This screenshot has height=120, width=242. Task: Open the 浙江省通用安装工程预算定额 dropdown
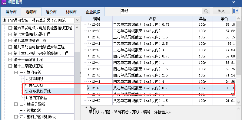[77, 20]
